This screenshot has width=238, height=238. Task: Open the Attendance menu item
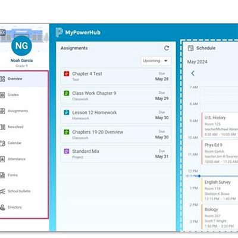coord(23,159)
